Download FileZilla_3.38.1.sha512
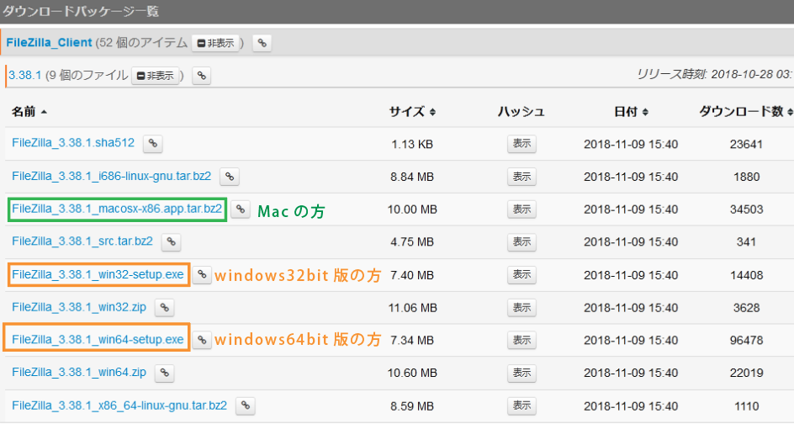 coord(73,143)
